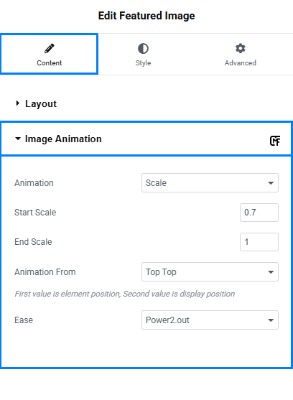
Task: Click the pencil icon on Content tab
Action: pyautogui.click(x=50, y=48)
